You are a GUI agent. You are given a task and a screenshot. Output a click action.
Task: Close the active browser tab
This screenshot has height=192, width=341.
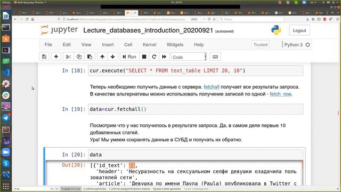135,13
